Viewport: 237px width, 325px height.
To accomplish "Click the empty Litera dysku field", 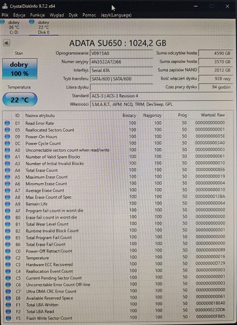I will [x=121, y=87].
